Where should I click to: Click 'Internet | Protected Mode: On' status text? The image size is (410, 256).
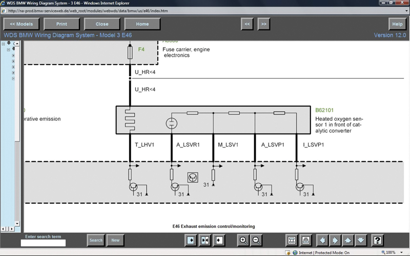coord(324,252)
